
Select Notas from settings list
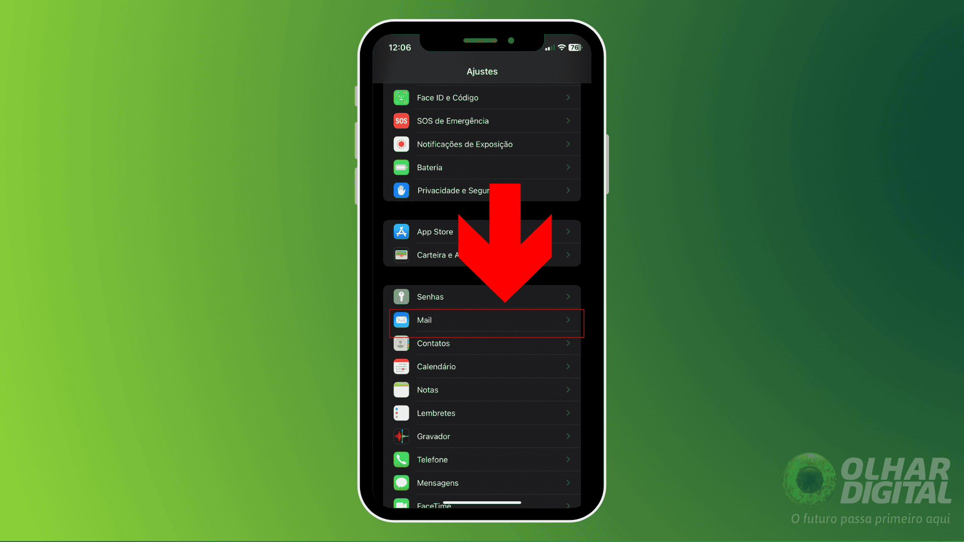482,390
